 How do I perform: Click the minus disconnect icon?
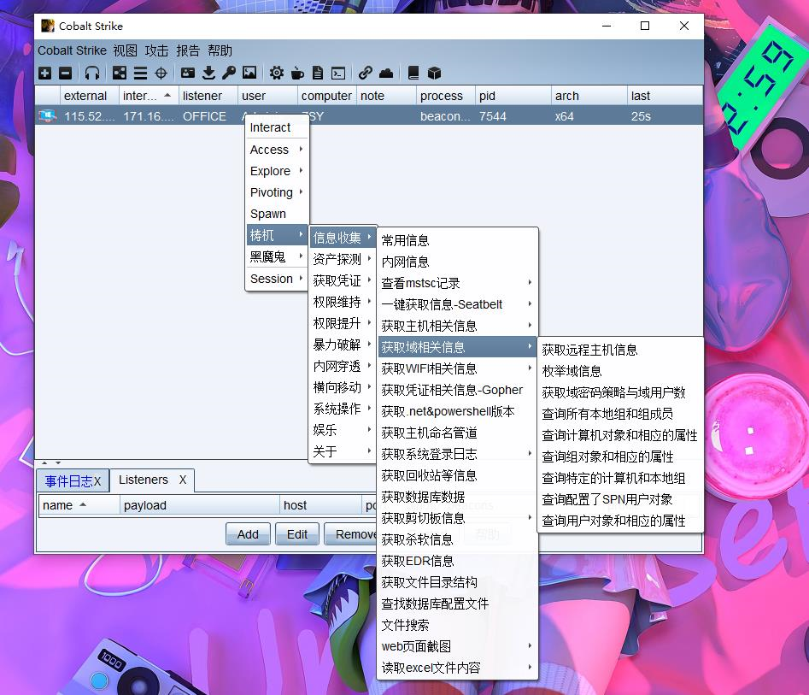pyautogui.click(x=66, y=74)
